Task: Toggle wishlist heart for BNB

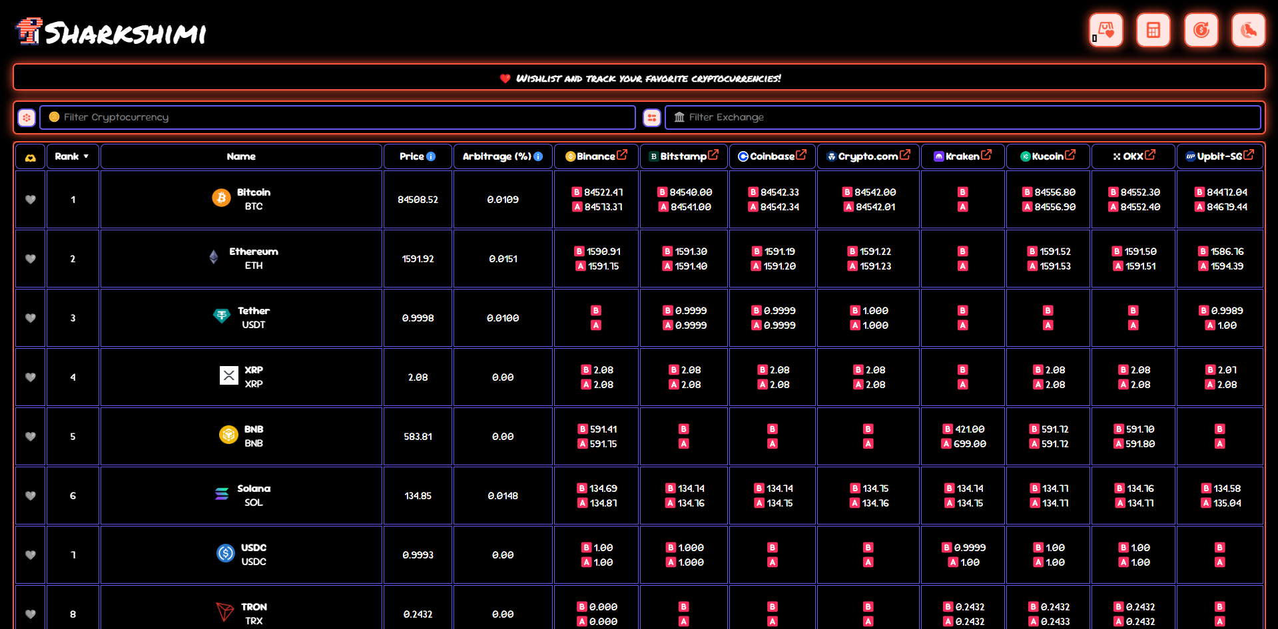Action: click(31, 437)
